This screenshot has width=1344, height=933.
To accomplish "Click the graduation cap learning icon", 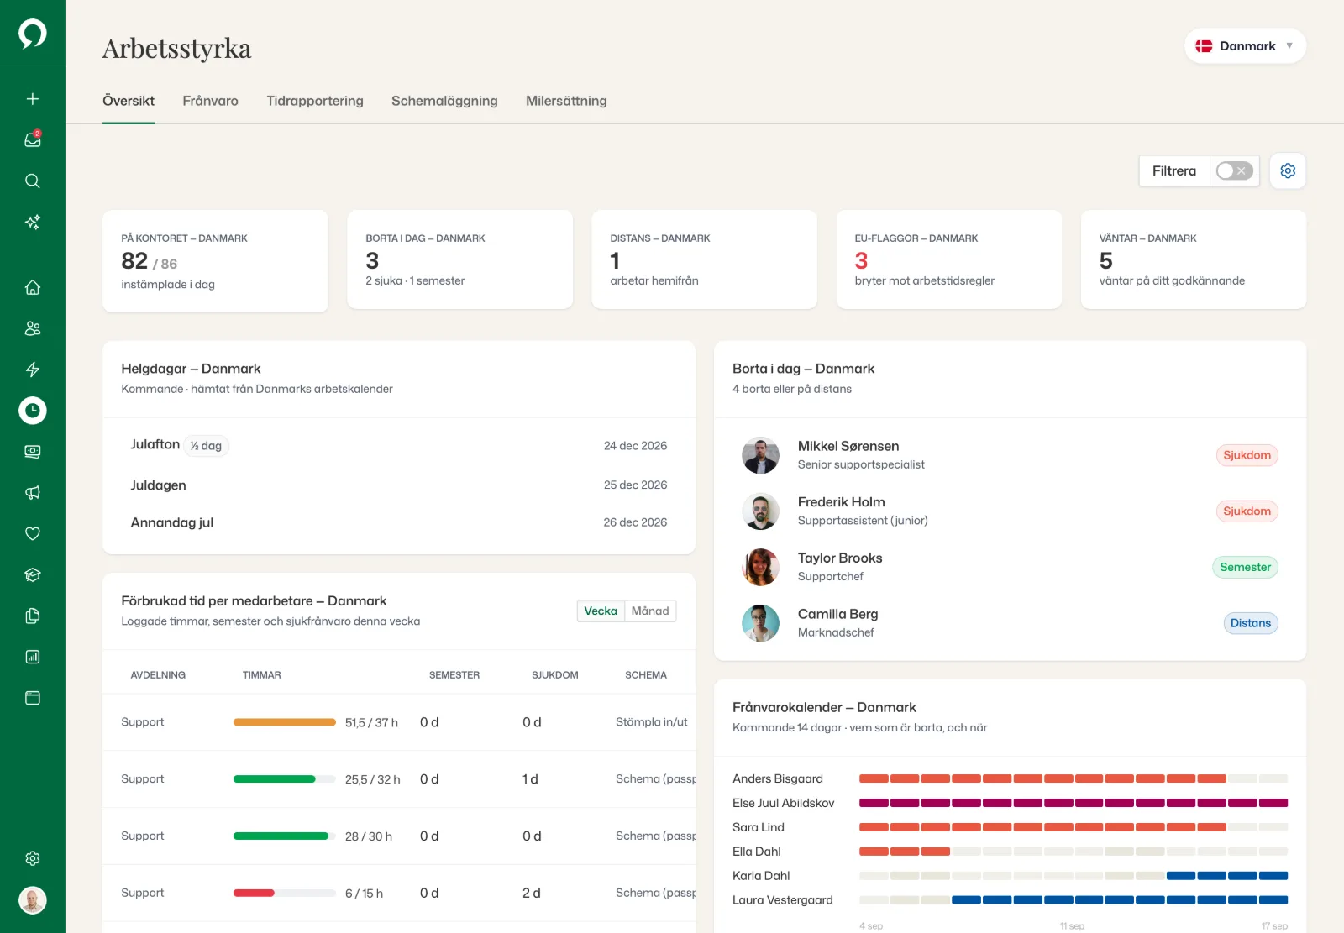I will (x=33, y=574).
